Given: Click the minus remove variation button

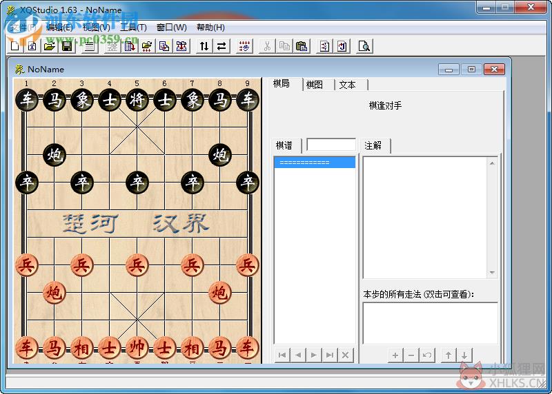Looking at the screenshot, I should point(411,355).
